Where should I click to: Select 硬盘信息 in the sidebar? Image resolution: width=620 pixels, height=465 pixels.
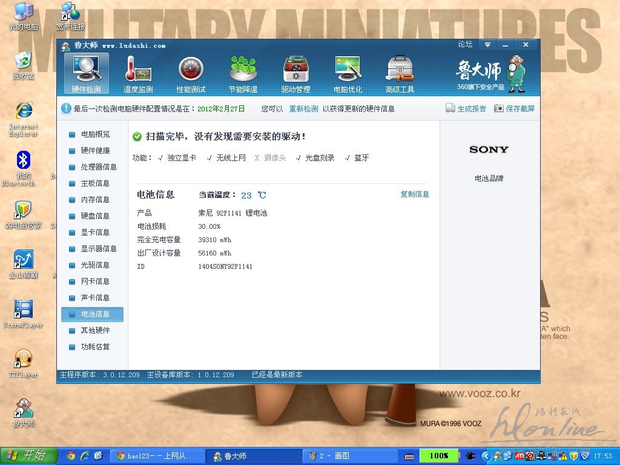tap(95, 216)
